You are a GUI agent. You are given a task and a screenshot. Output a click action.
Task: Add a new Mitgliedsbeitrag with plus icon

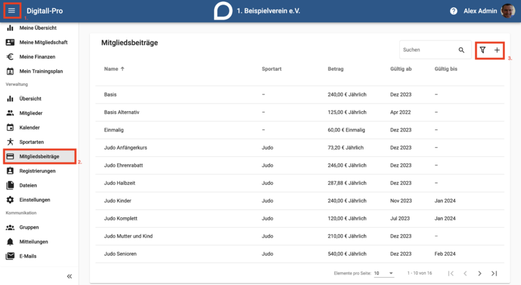pos(497,50)
